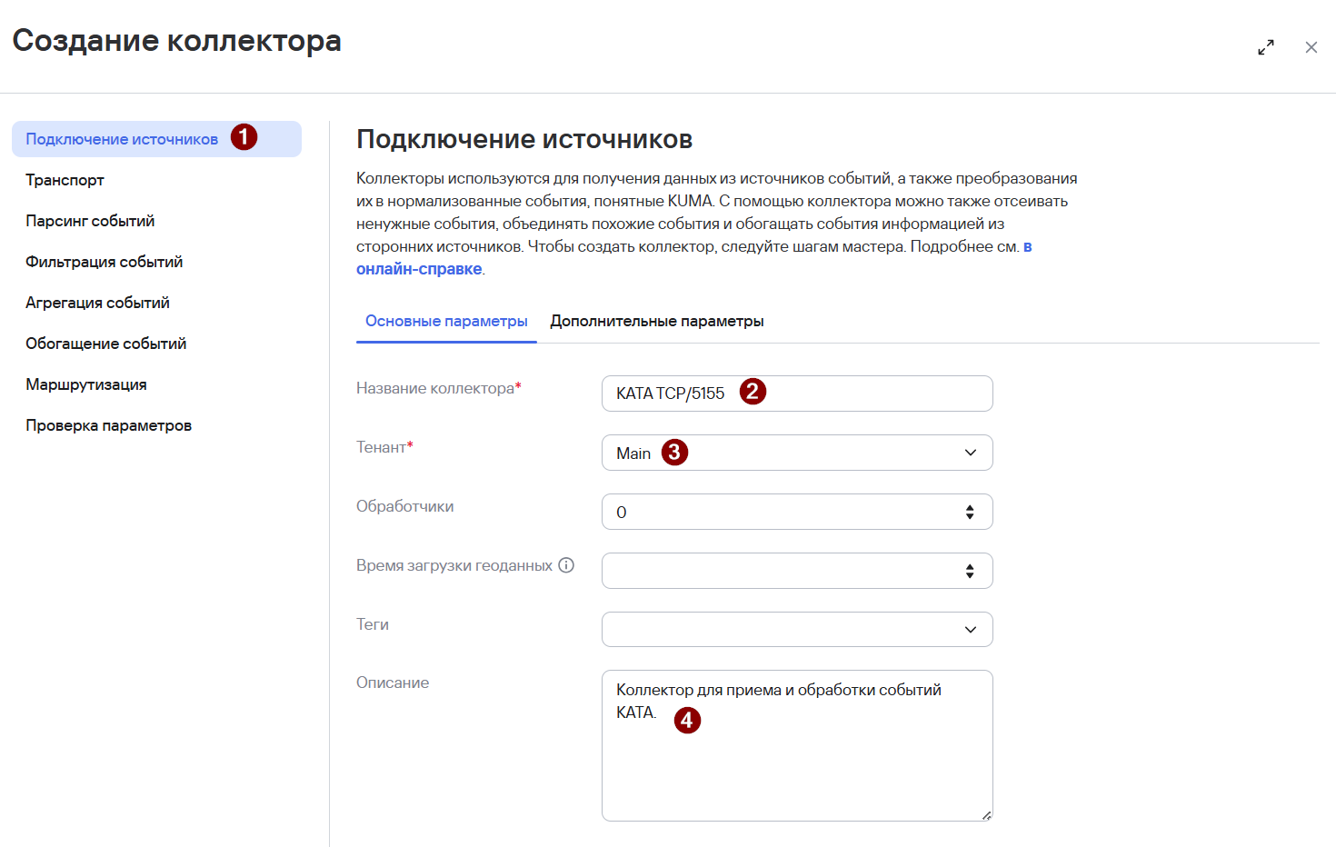Go to the Маршрутизация step
This screenshot has height=847, width=1336.
[86, 384]
